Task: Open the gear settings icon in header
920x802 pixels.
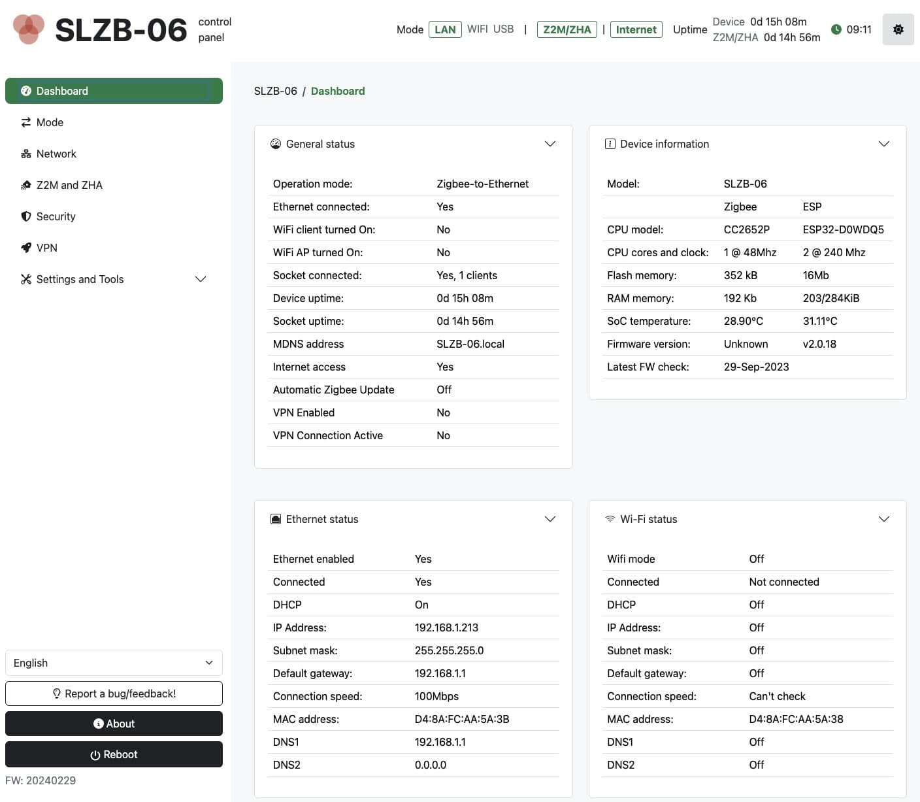Action: [x=898, y=29]
